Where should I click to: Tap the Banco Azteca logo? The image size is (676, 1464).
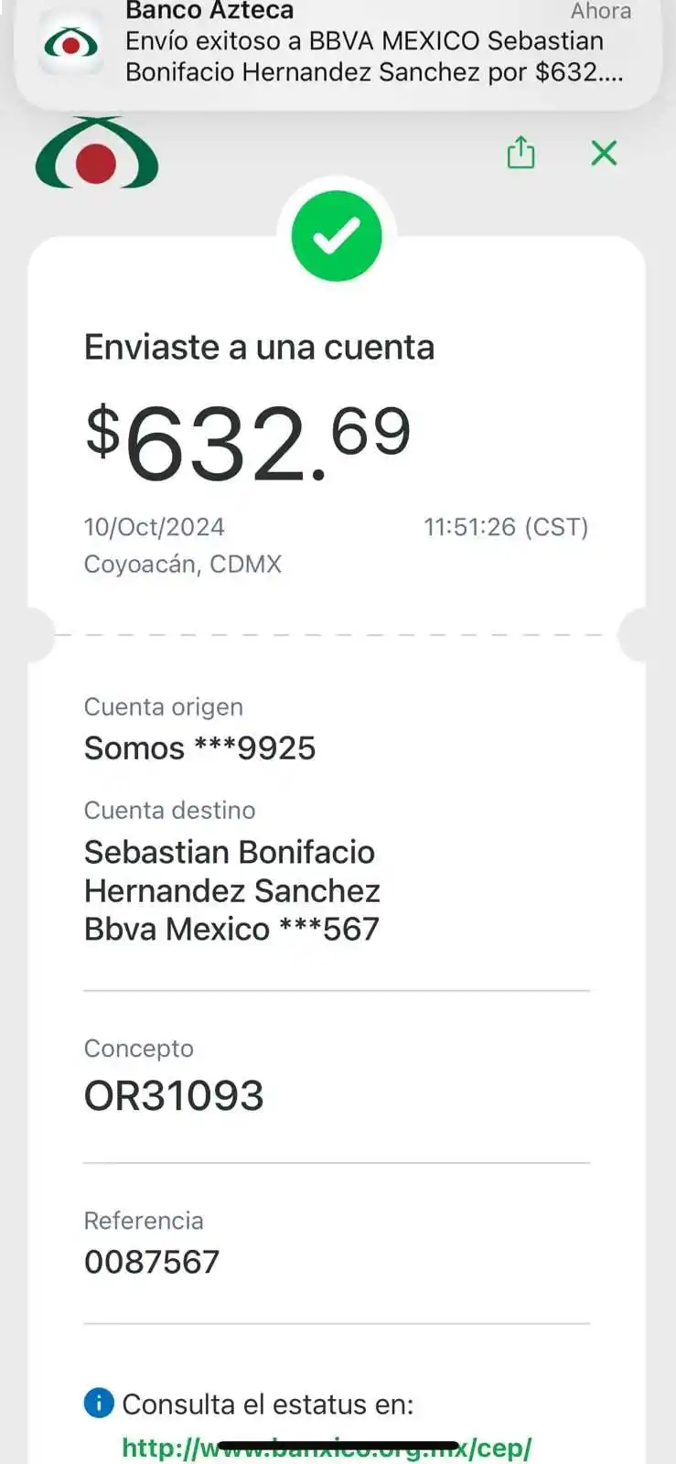click(97, 154)
